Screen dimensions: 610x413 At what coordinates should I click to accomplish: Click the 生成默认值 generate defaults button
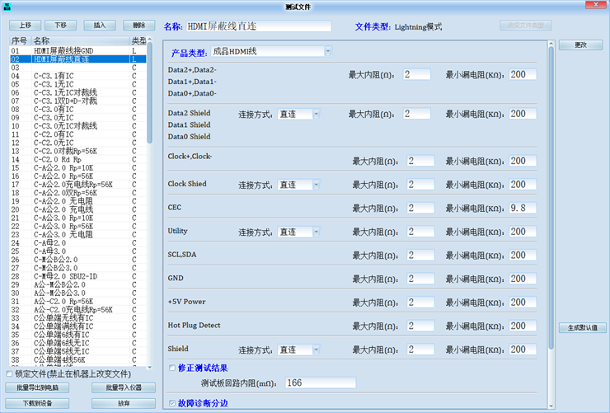coord(582,328)
